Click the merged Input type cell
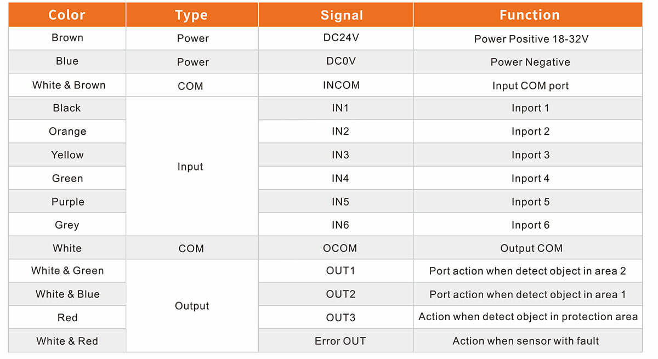 point(190,167)
